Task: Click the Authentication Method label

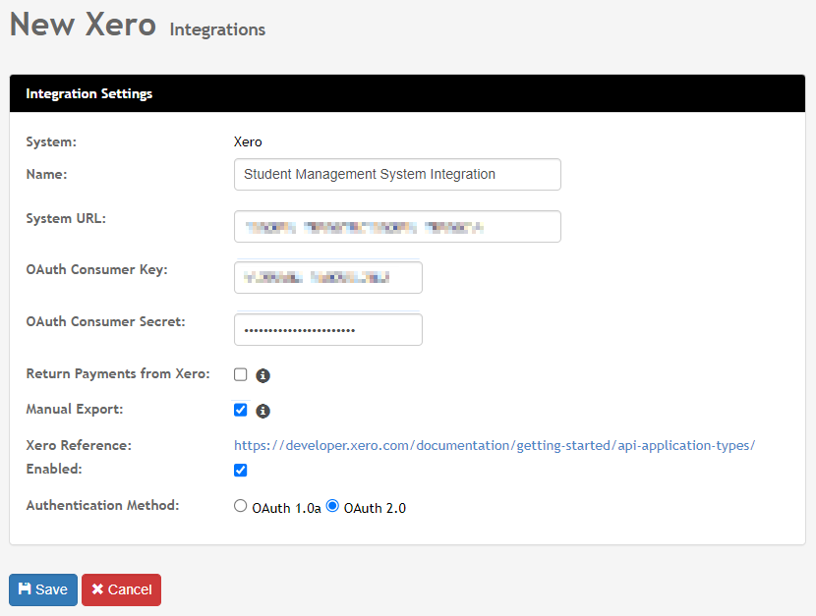Action: click(x=102, y=506)
